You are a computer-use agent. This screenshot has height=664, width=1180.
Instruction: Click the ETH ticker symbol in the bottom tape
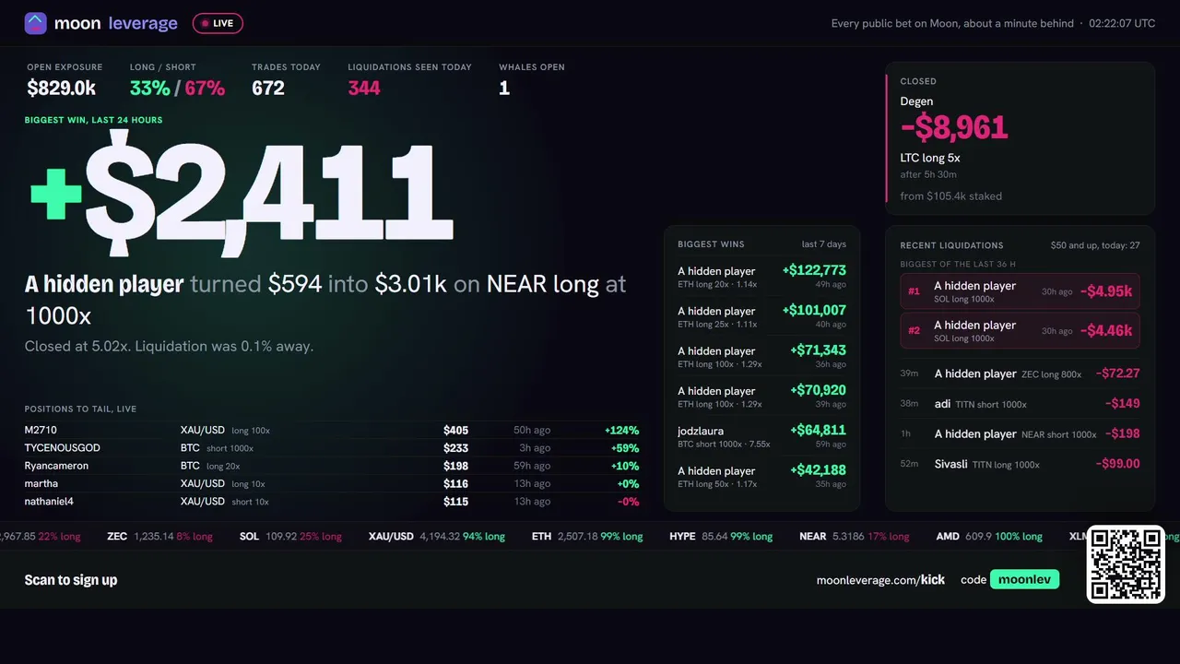541,536
